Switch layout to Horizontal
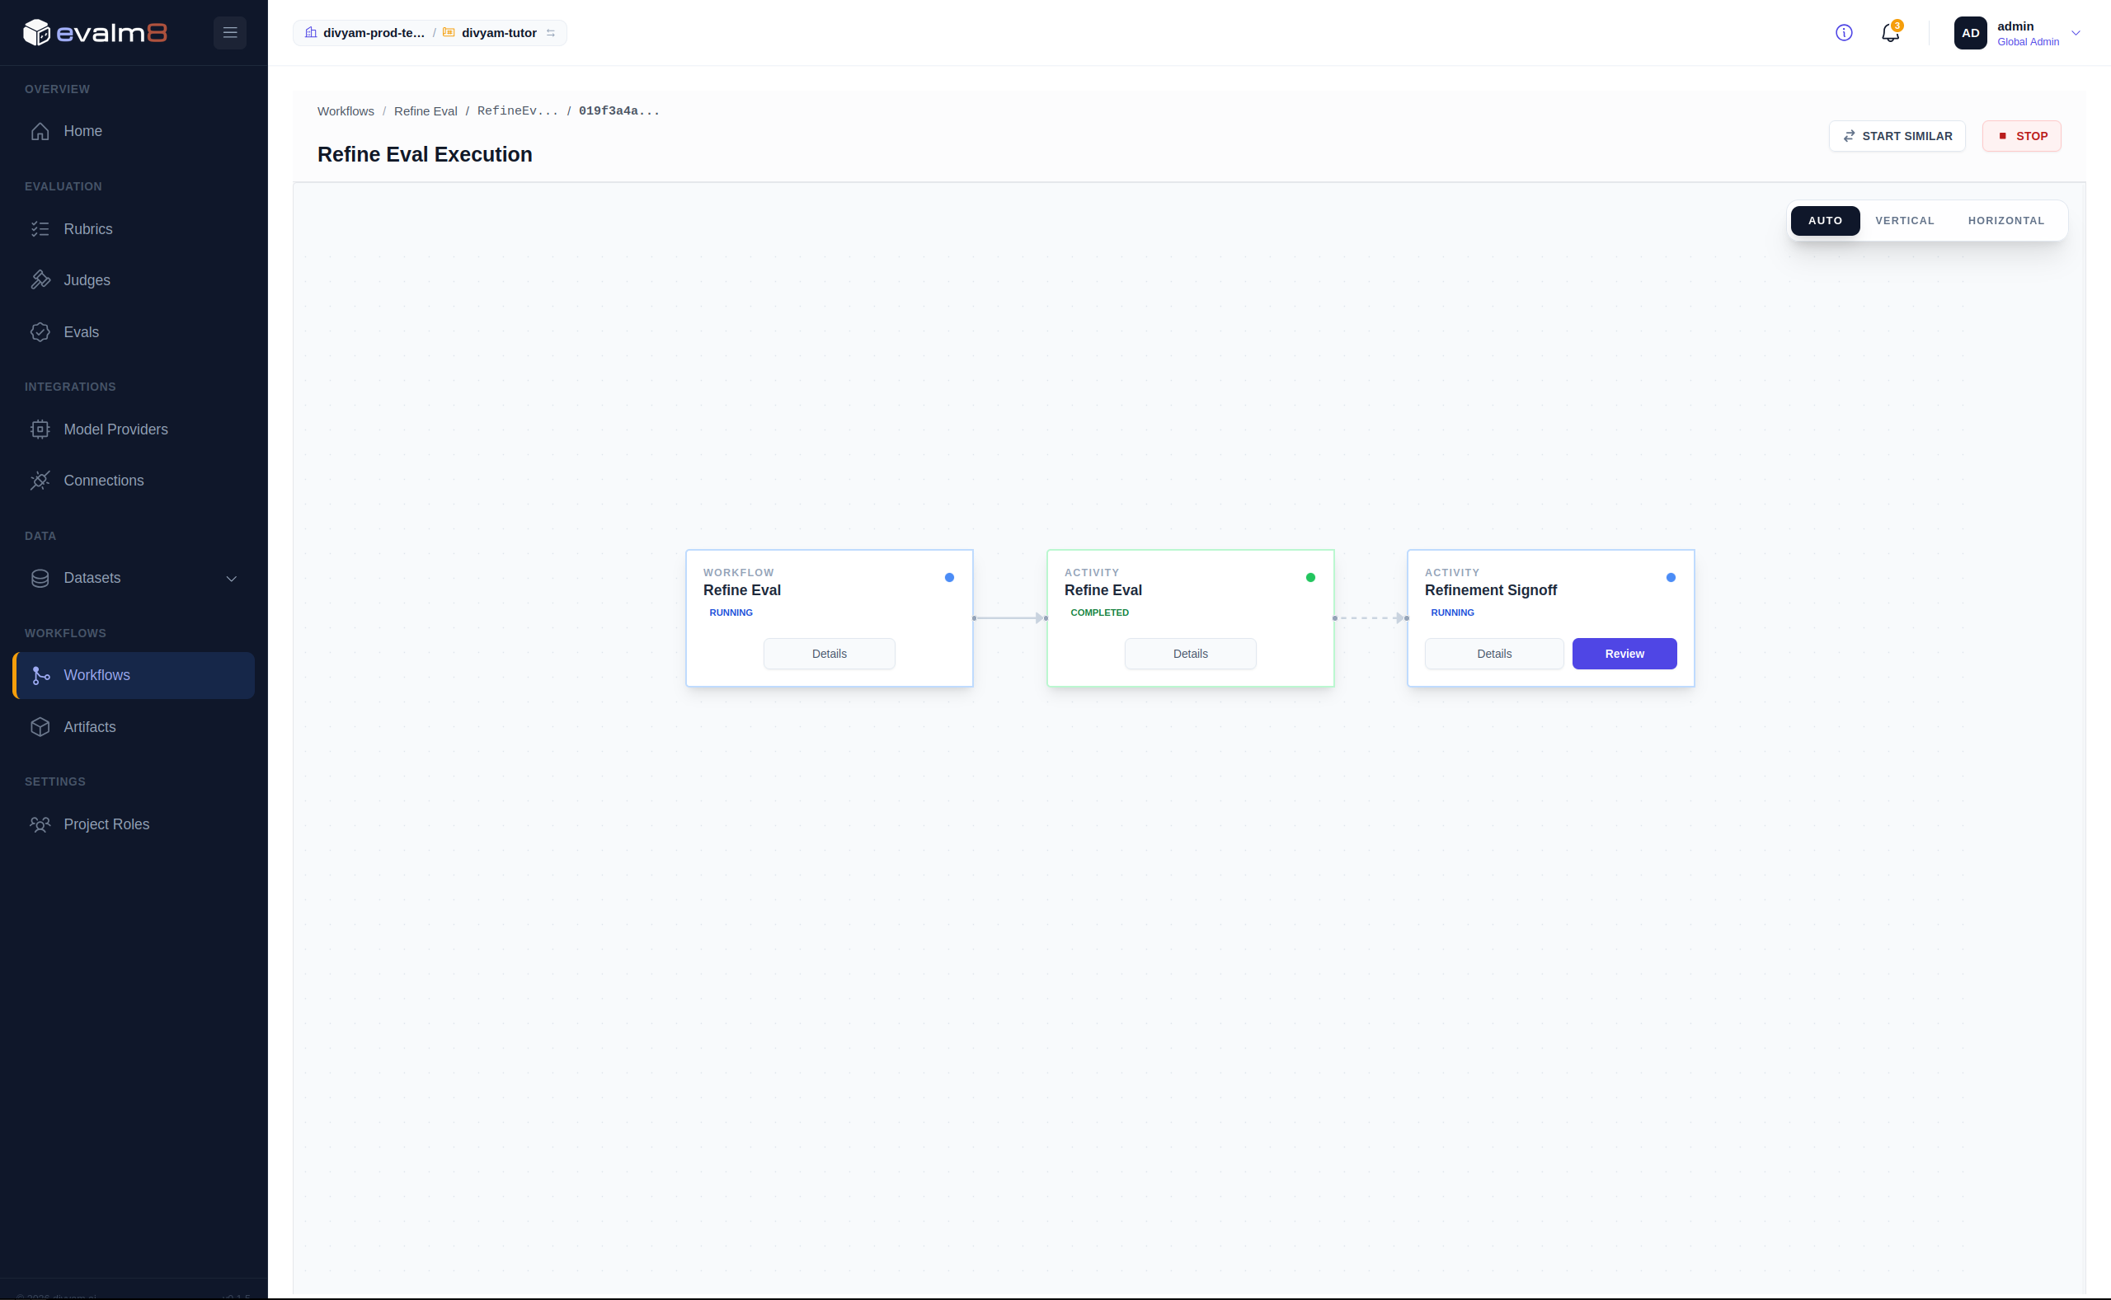The image size is (2111, 1300). 2006,221
